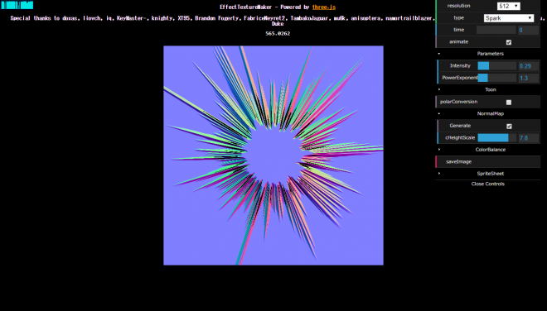Image resolution: width=547 pixels, height=311 pixels.
Task: Click the cHeightScale slider bar
Action: click(496, 138)
